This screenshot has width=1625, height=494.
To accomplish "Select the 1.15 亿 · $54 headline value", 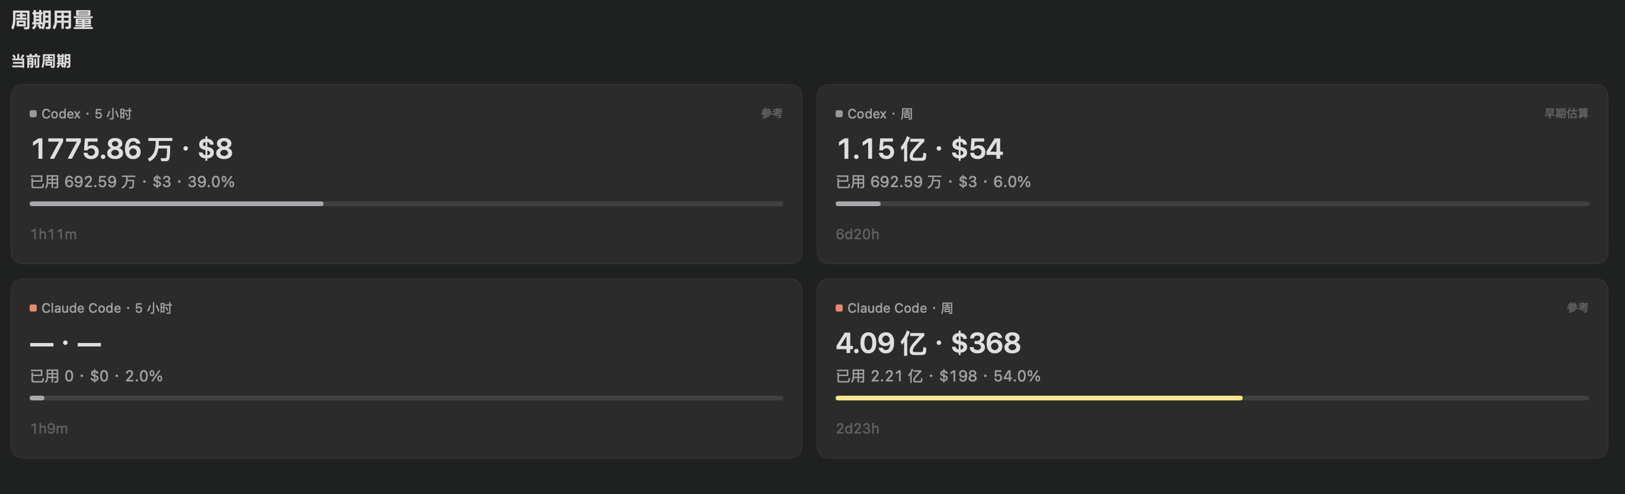I will pos(919,149).
